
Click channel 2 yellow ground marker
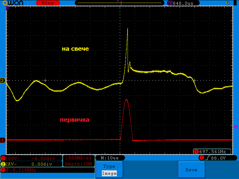click(x=3, y=81)
